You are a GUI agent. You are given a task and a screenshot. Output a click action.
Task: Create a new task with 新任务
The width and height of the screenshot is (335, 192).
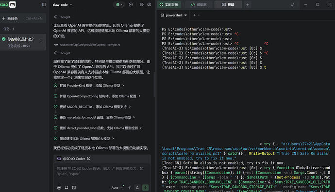pos(23,18)
